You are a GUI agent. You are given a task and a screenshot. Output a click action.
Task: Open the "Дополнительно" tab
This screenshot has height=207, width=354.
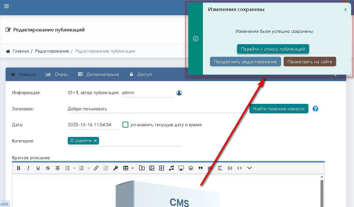point(99,74)
